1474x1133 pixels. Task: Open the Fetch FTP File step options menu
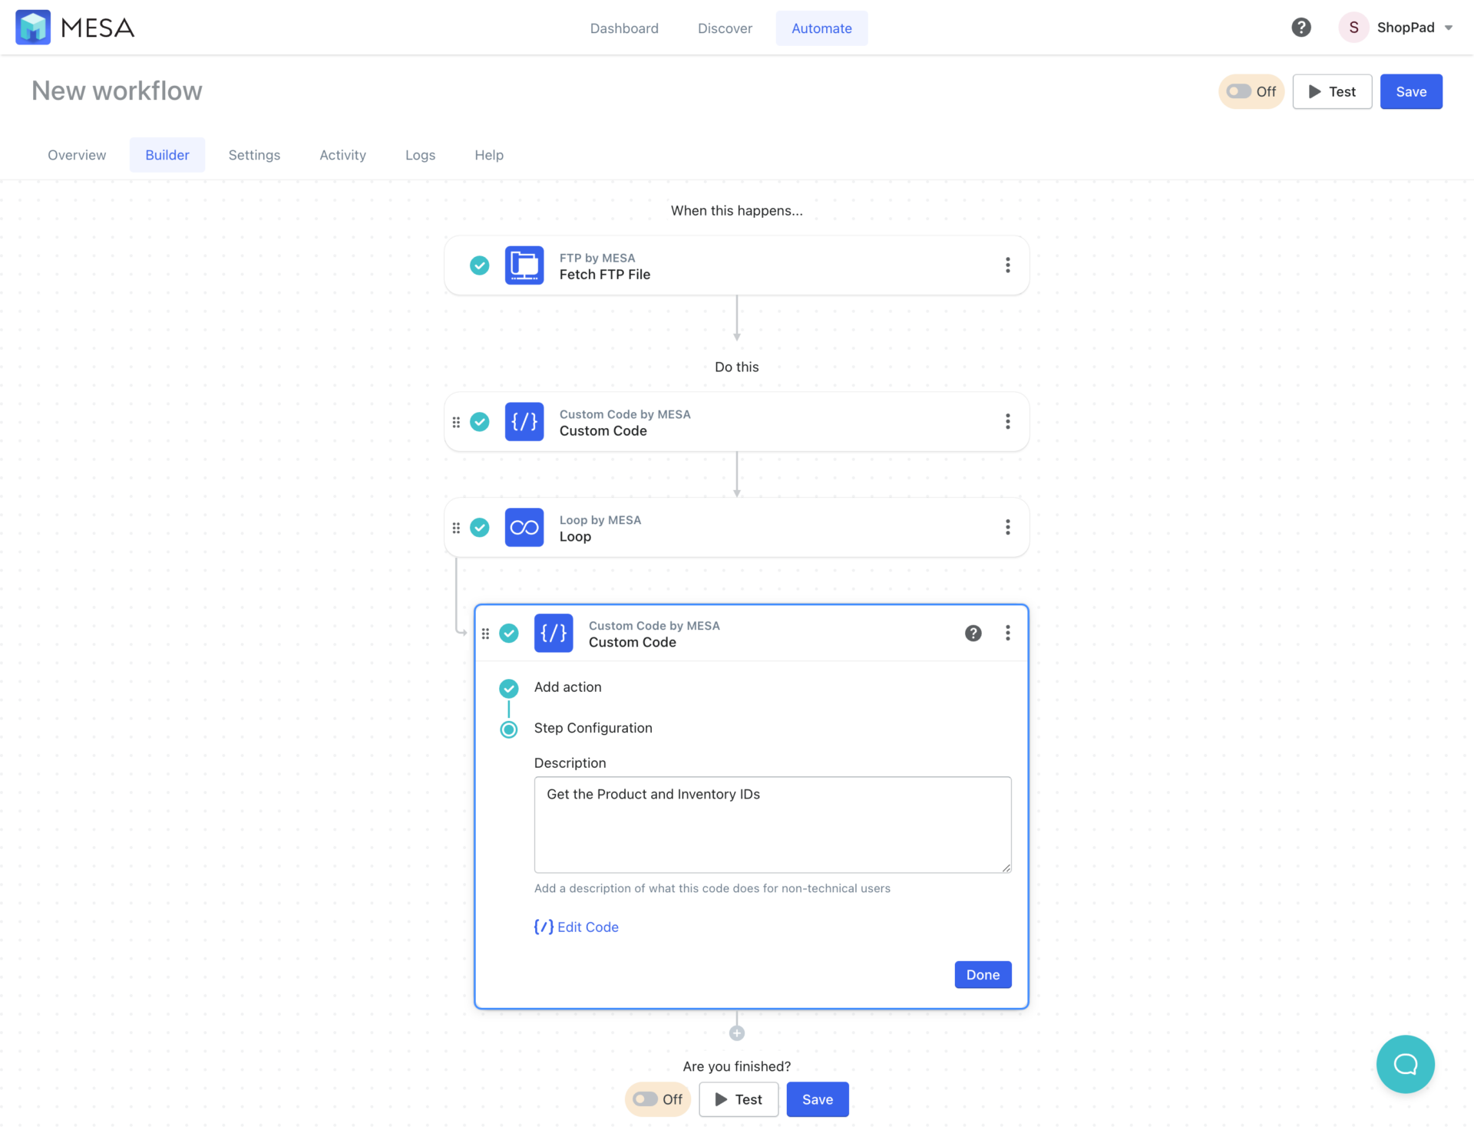pyautogui.click(x=1007, y=265)
